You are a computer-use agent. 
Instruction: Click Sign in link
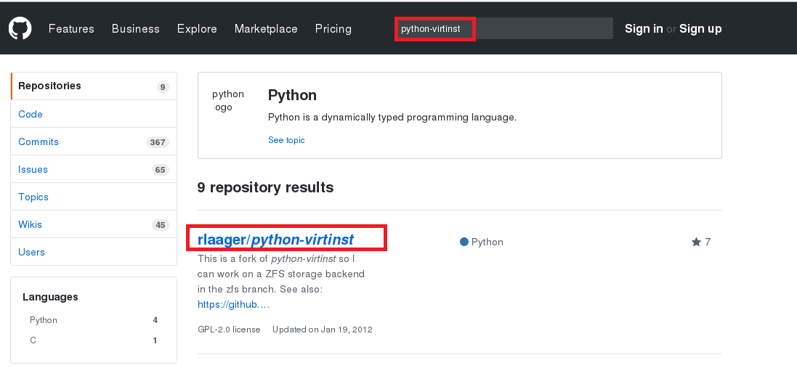pos(644,29)
